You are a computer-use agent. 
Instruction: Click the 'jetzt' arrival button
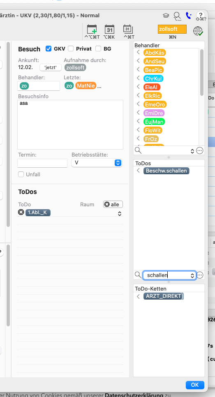[51, 67]
